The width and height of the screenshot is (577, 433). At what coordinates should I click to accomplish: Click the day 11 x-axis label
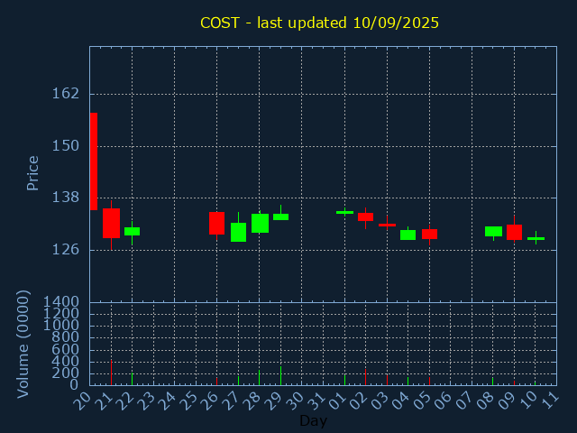tap(550, 401)
